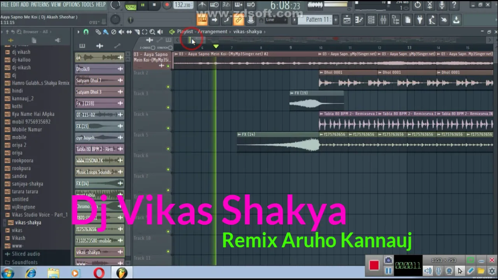Click the undo history icon
The image size is (498, 280).
(417, 5)
